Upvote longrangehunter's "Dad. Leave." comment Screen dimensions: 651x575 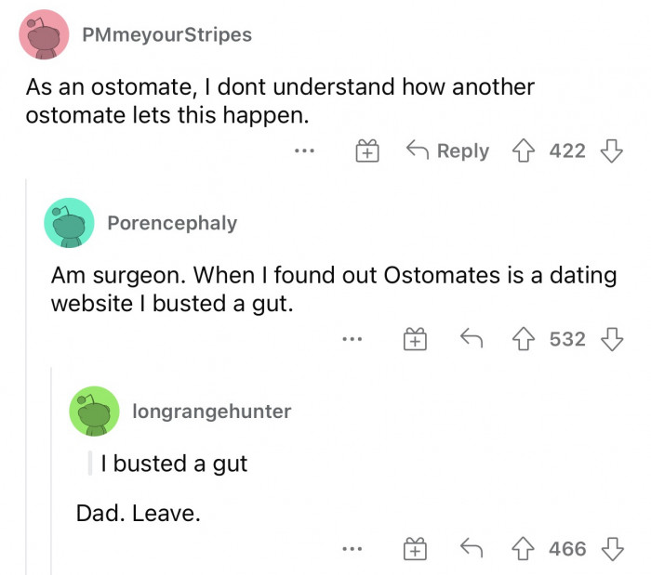pos(528,549)
